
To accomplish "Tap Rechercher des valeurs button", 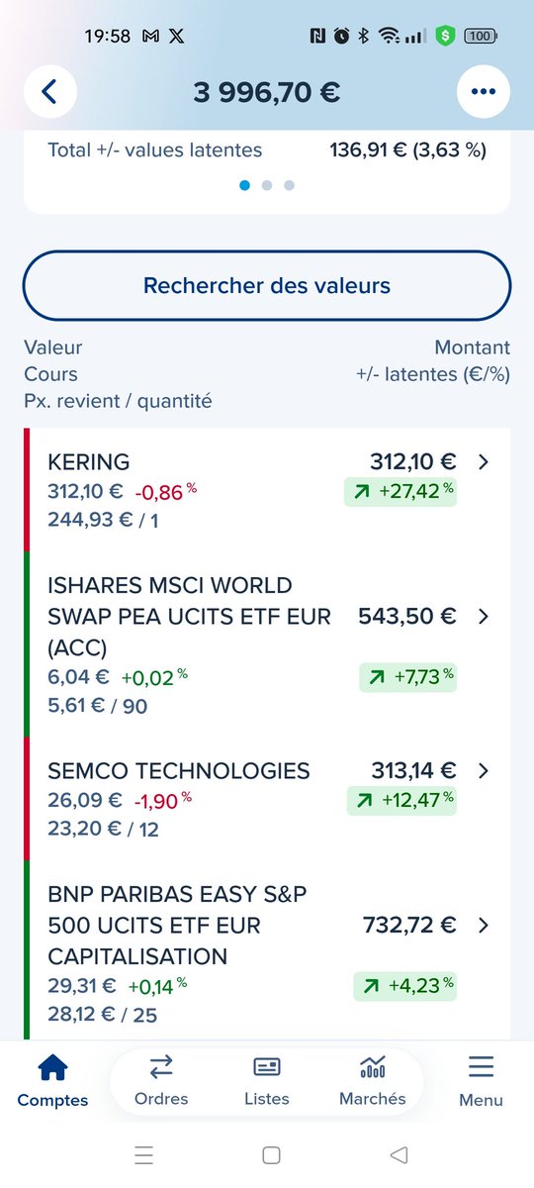I will coord(267,286).
